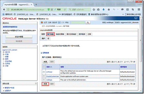Open the bookmarks list icon beside the star
Screen dimensions: 144x94
tap(98, 10)
